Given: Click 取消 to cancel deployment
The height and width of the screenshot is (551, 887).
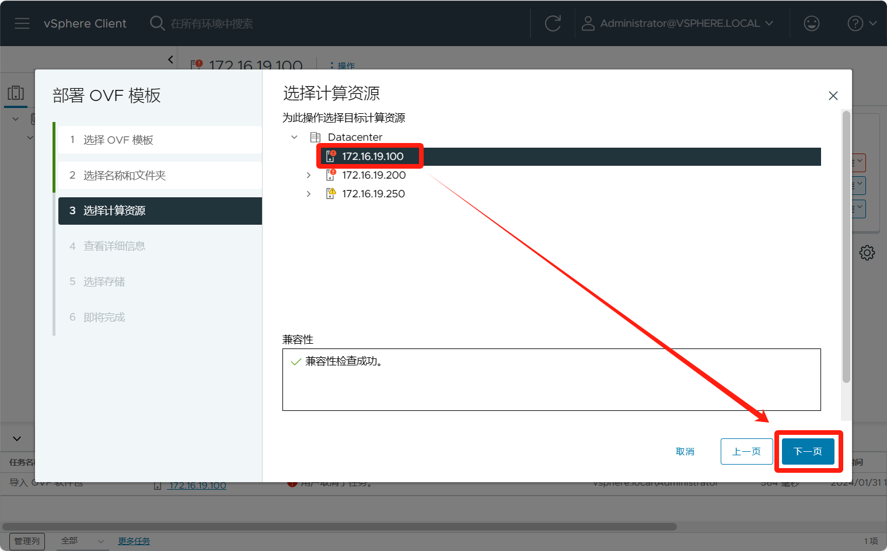Looking at the screenshot, I should (x=685, y=451).
